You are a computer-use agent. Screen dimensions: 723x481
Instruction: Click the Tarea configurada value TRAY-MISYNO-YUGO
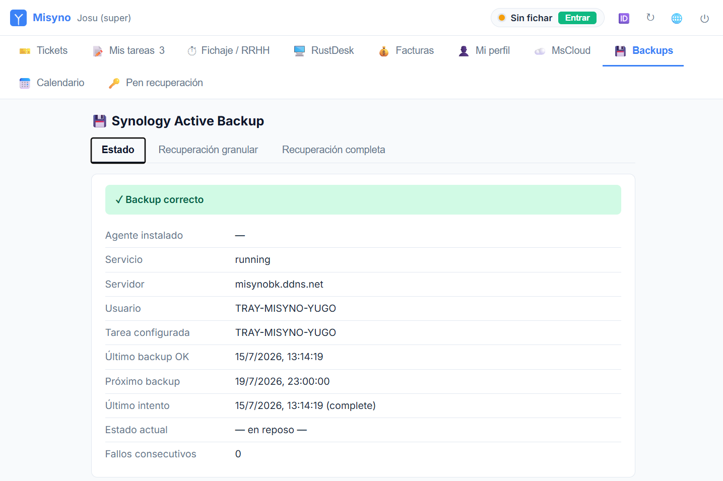[x=286, y=332]
